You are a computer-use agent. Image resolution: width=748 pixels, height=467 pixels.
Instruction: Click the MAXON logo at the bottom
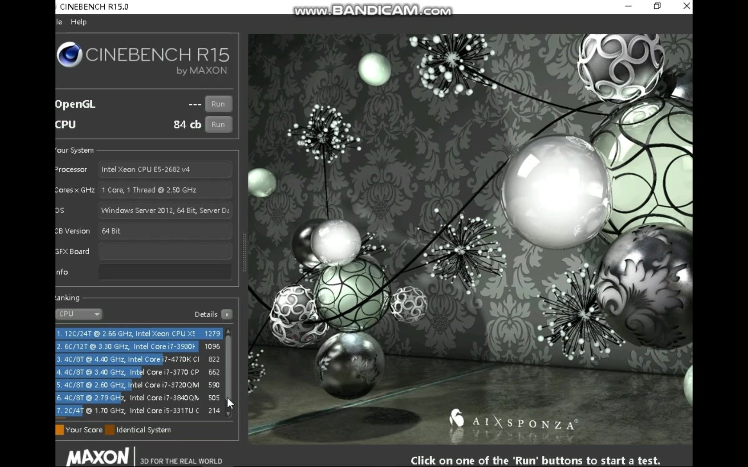pyautogui.click(x=98, y=457)
